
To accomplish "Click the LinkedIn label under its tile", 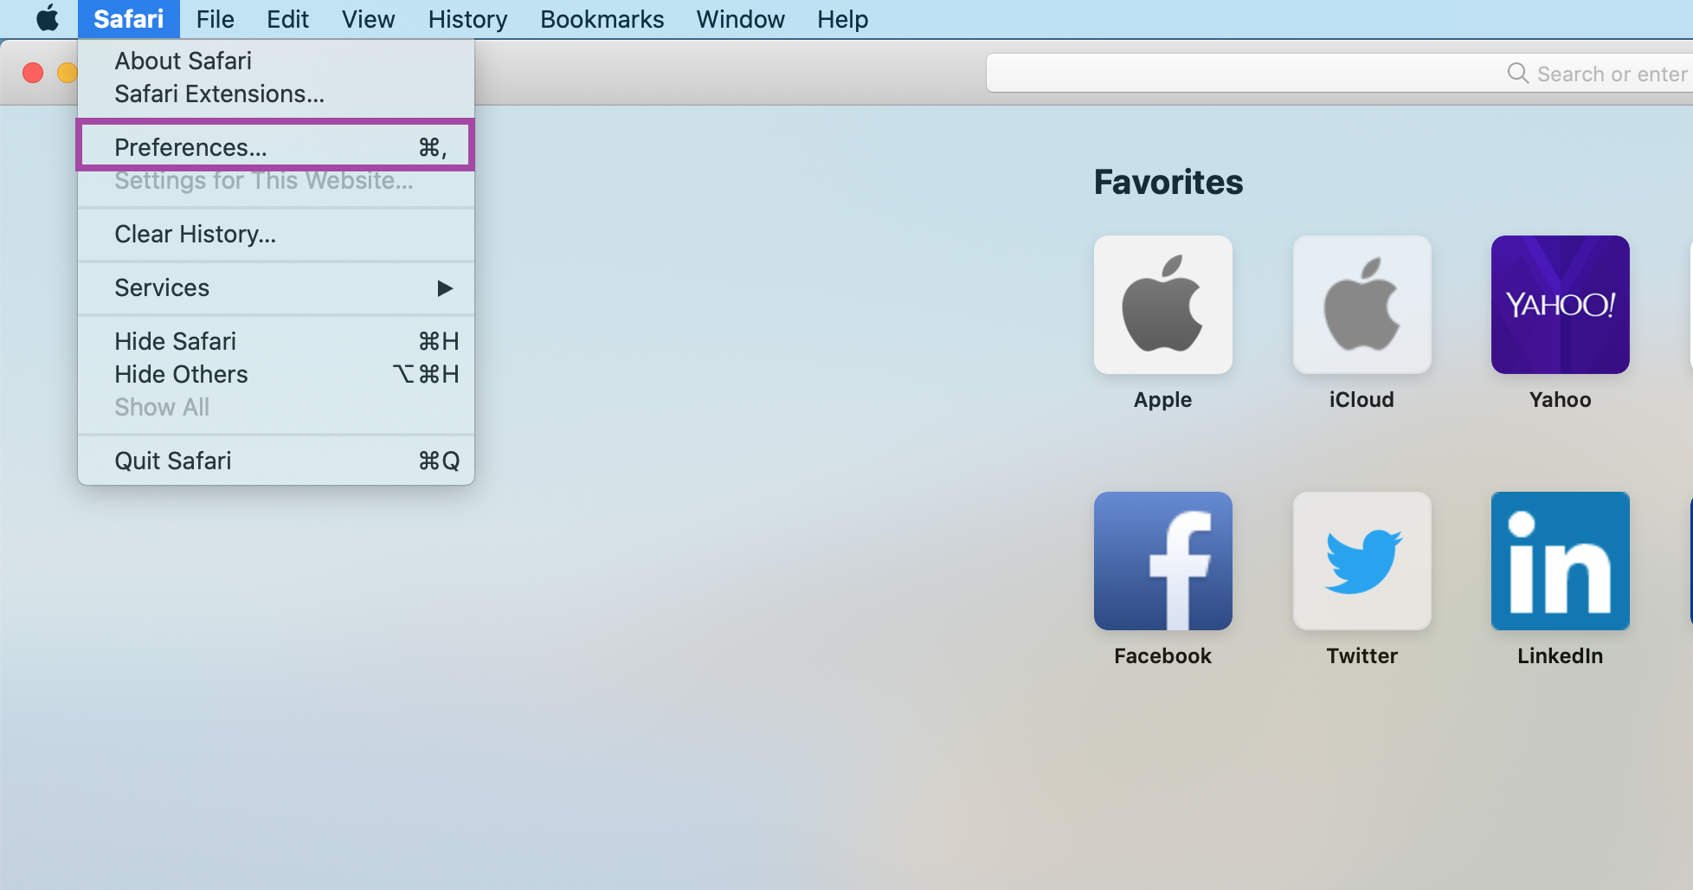I will tap(1560, 655).
